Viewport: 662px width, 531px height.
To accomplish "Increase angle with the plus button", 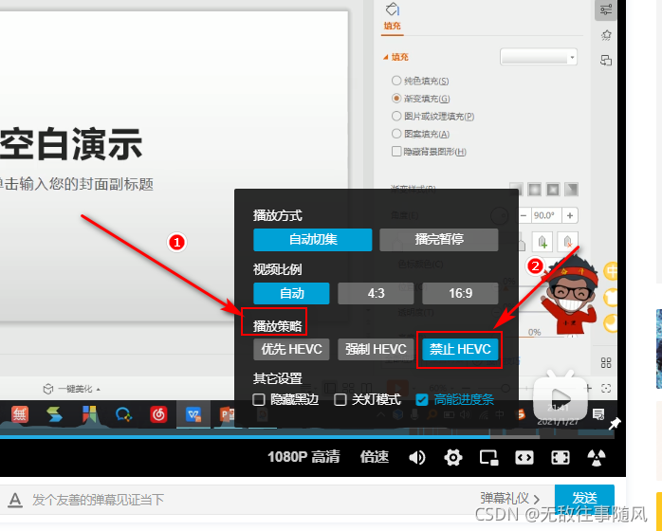I will [570, 215].
